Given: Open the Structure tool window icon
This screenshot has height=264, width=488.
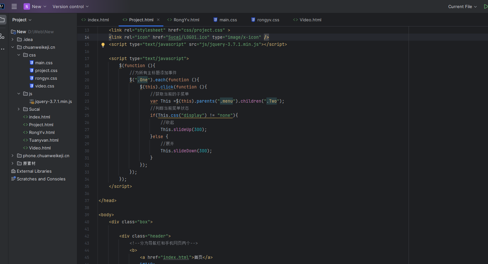Looking at the screenshot, I should [x=2, y=36].
